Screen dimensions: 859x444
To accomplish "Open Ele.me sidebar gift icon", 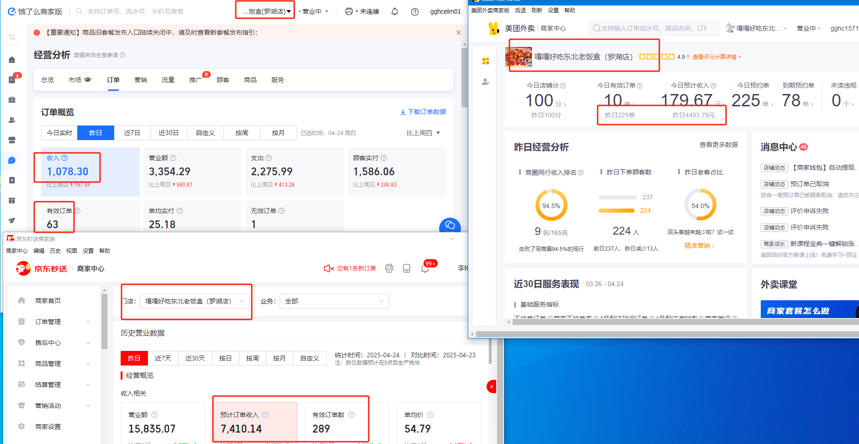I will pyautogui.click(x=12, y=200).
